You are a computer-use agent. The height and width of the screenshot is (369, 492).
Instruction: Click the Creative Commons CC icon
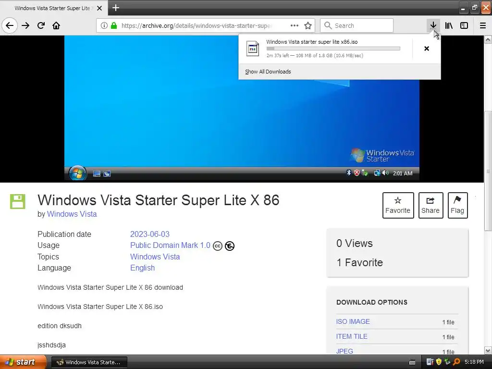218,246
